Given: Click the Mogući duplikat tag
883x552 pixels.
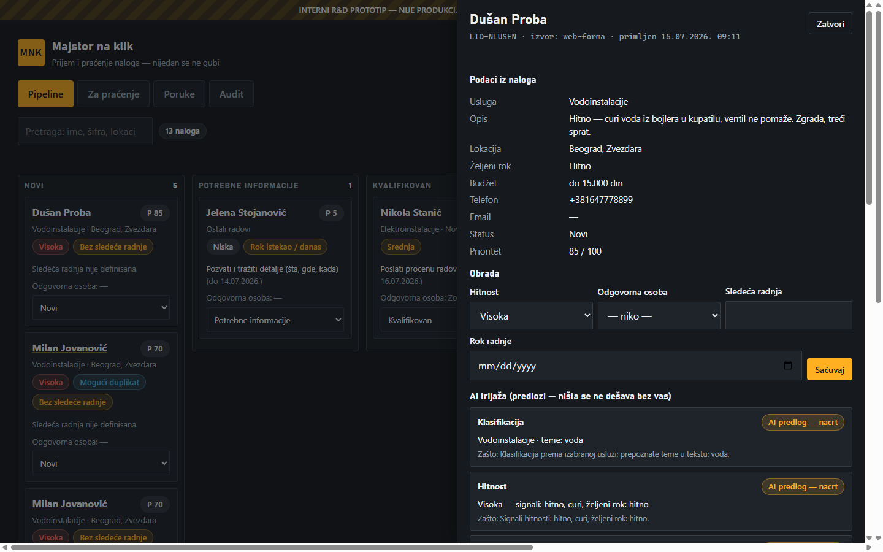Looking at the screenshot, I should pos(109,382).
